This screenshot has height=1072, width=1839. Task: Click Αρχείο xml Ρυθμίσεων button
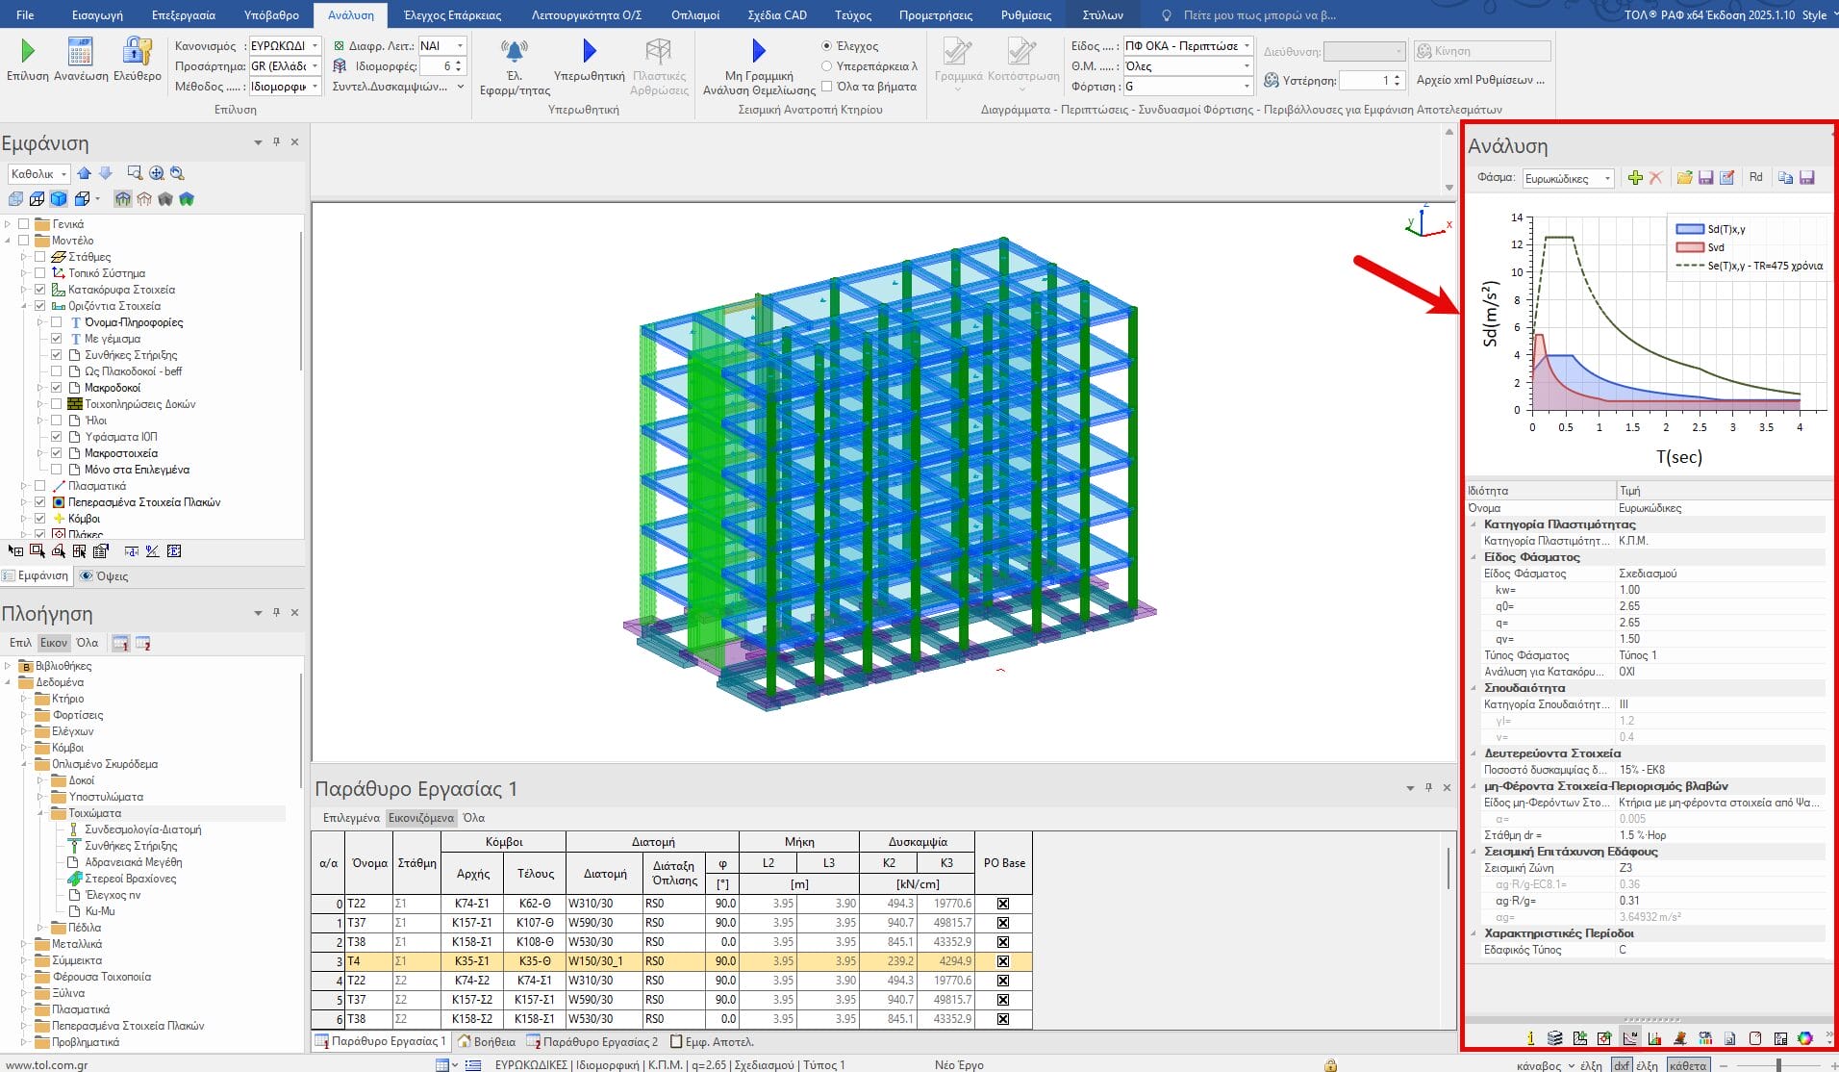pos(1480,80)
